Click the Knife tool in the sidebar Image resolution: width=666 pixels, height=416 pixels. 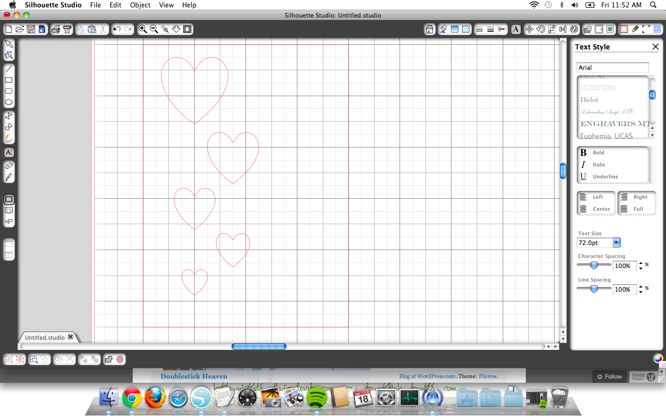pos(9,175)
